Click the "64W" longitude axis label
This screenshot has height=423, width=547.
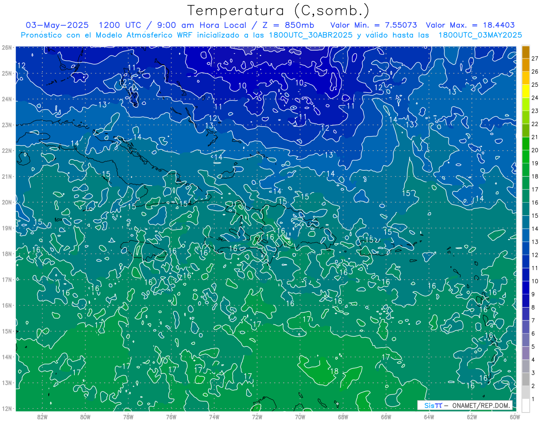pyautogui.click(x=429, y=417)
